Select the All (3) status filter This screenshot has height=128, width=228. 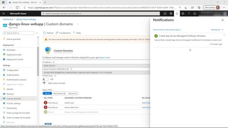(47, 94)
